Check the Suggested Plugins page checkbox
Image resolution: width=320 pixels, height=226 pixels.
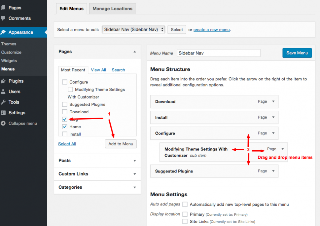coord(65,105)
